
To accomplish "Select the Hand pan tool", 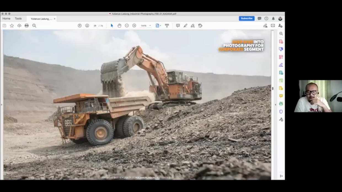I will [x=119, y=26].
